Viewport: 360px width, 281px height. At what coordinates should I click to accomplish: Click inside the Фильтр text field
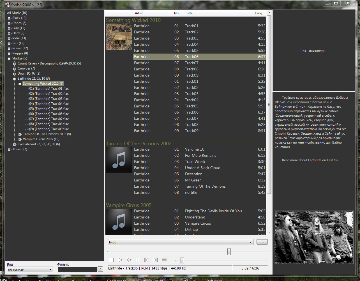77,270
